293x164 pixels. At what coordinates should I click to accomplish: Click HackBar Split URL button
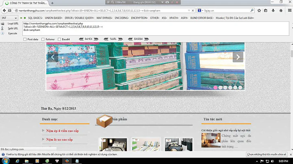pos(12,28)
